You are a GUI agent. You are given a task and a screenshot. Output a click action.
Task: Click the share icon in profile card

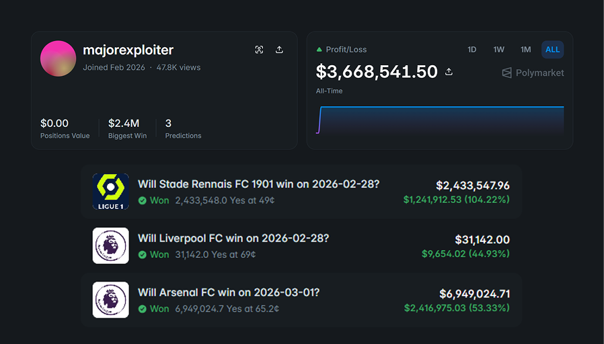(279, 50)
